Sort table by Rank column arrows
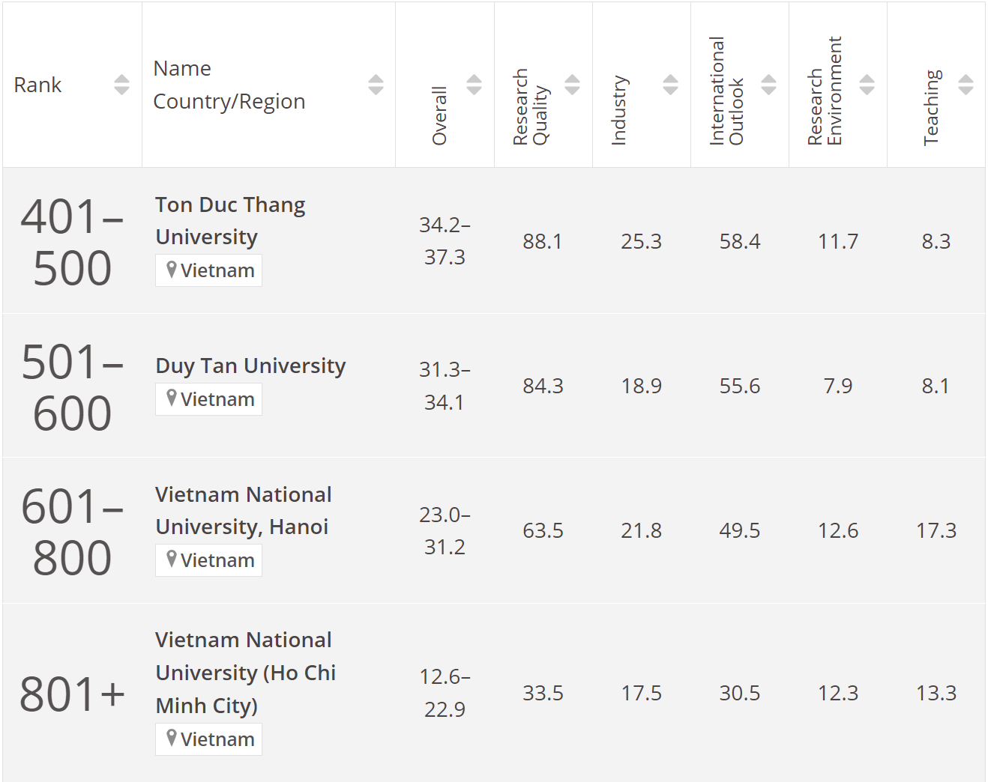This screenshot has width=988, height=782. tap(121, 85)
